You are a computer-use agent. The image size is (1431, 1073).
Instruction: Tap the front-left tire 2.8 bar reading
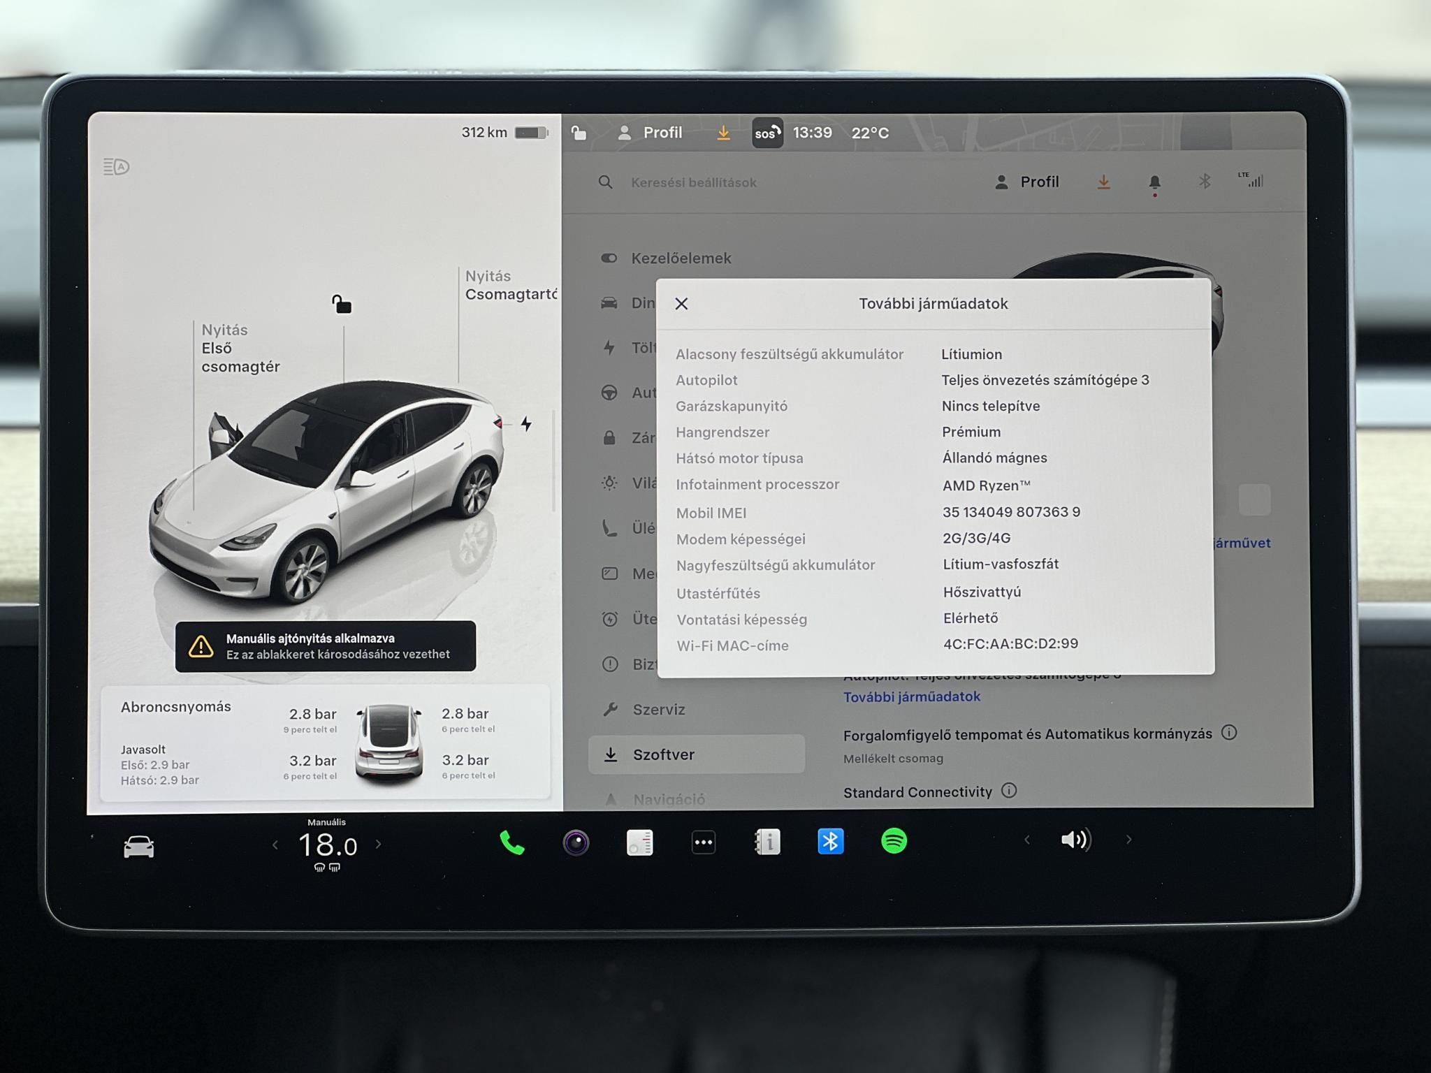coord(312,714)
